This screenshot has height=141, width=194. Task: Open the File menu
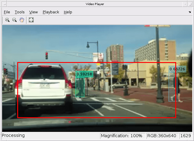(x=7, y=12)
